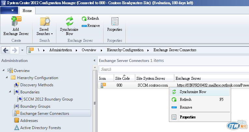The image size is (249, 132).
Task: Expand the arrow after Hierarchy Configuration breadcrumb
Action: (148, 50)
